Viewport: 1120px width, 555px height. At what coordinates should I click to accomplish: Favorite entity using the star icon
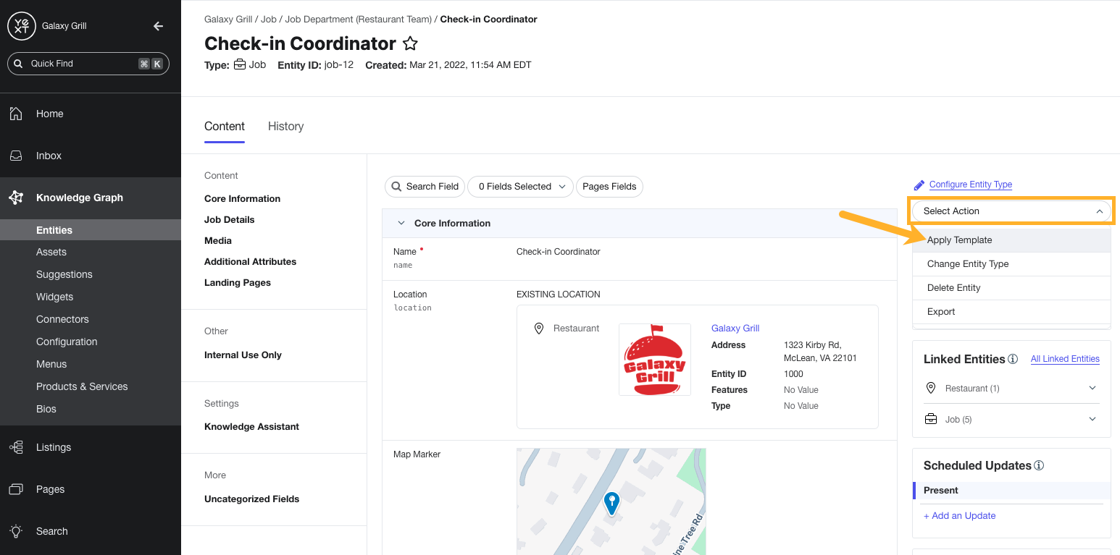coord(410,43)
